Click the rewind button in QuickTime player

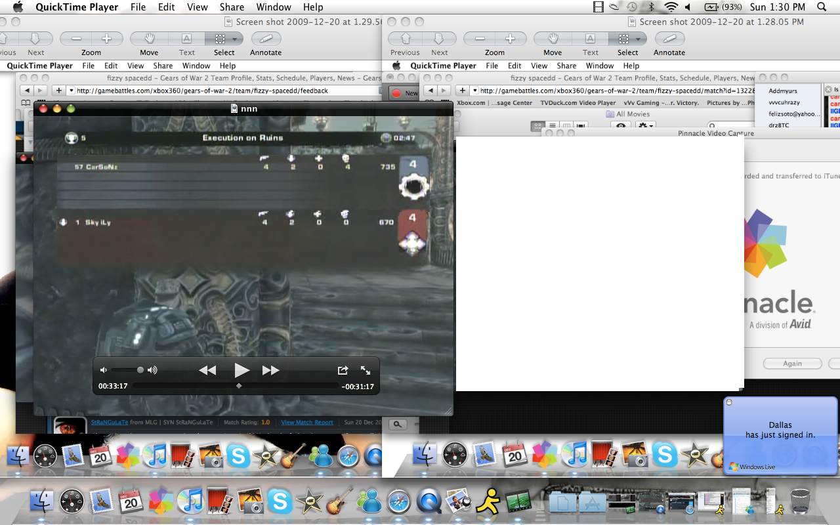pyautogui.click(x=207, y=371)
